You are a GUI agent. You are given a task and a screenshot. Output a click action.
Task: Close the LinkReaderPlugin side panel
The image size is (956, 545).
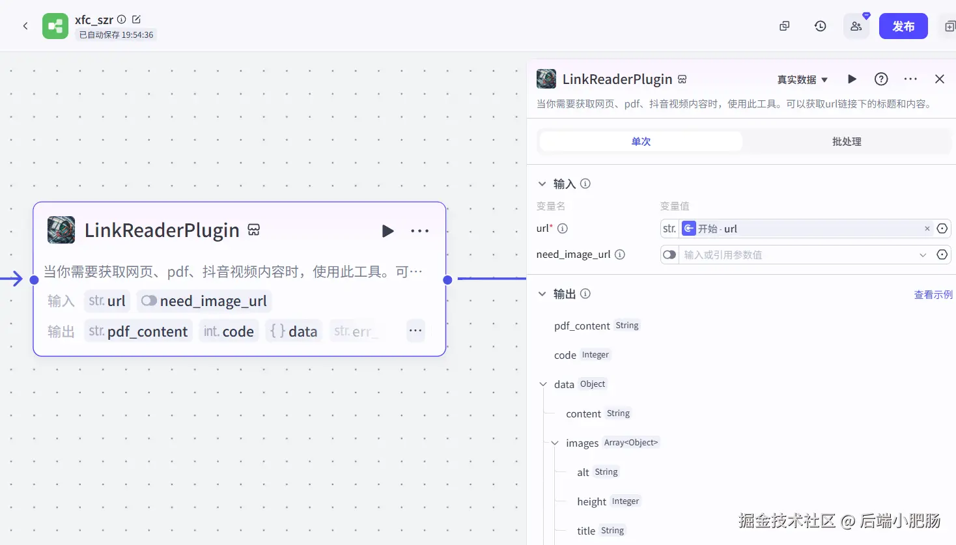[939, 79]
